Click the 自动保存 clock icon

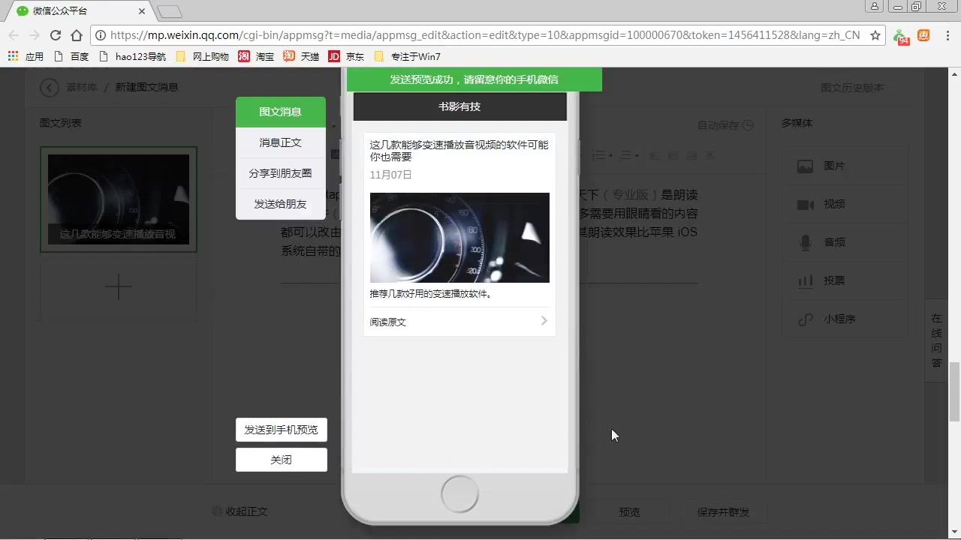[x=748, y=125]
